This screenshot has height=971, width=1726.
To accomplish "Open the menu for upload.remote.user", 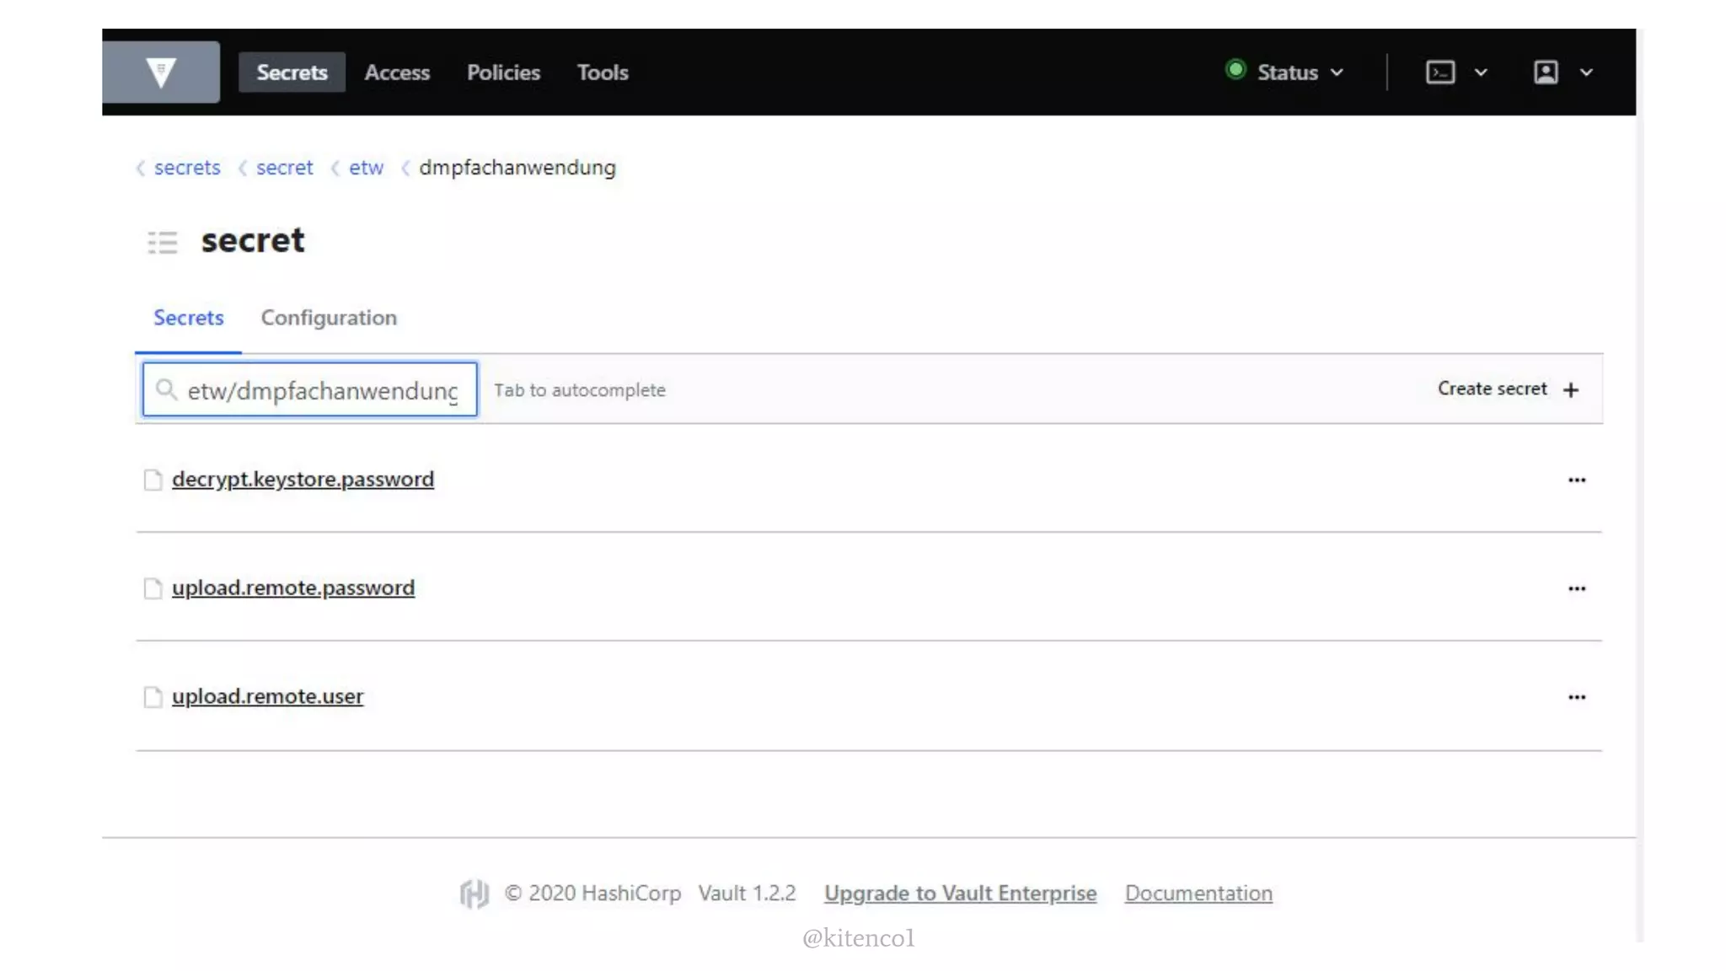I will tap(1576, 698).
